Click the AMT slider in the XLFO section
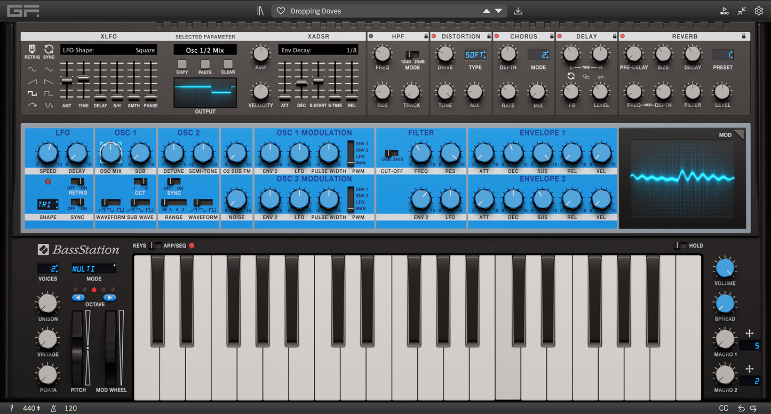This screenshot has height=414, width=771. (x=67, y=80)
